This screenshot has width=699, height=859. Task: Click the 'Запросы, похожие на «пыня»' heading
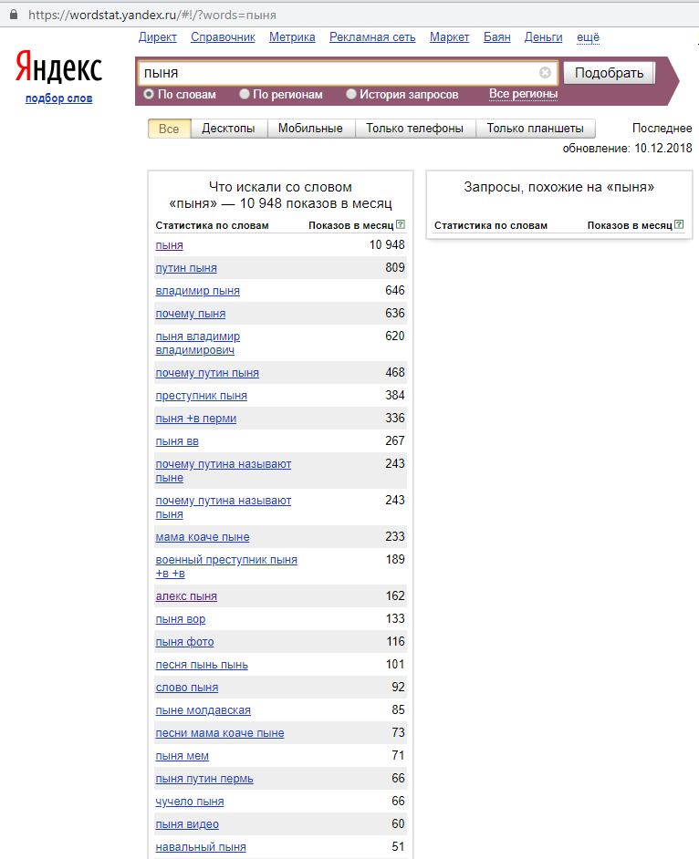[x=559, y=187]
